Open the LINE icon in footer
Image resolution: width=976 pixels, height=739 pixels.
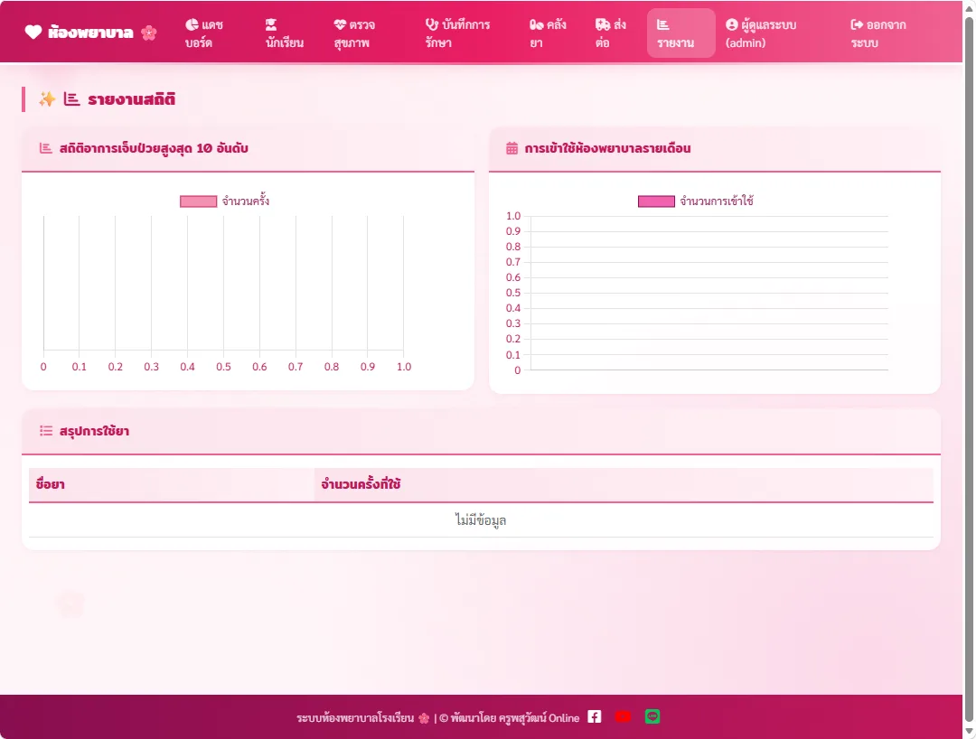(x=652, y=716)
